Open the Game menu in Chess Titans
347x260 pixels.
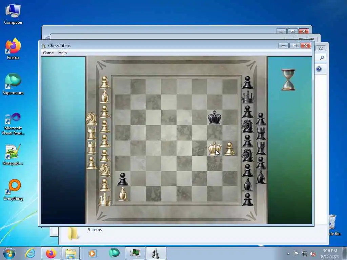click(48, 52)
